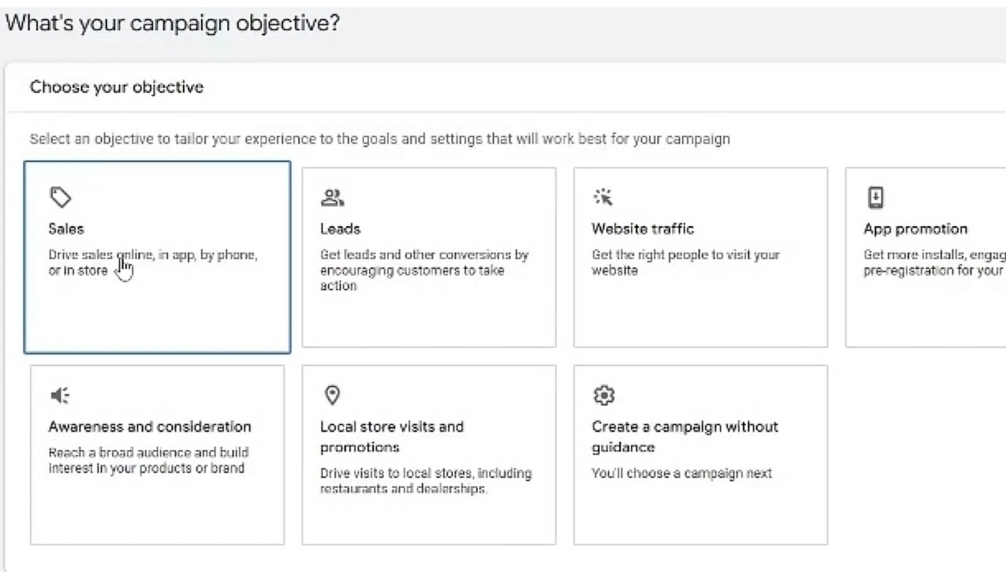Click the Sales price tag icon

60,197
